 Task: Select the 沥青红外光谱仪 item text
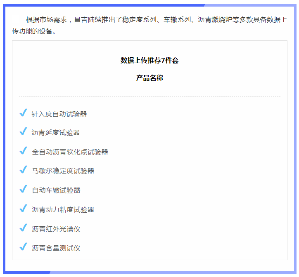[x=56, y=229]
